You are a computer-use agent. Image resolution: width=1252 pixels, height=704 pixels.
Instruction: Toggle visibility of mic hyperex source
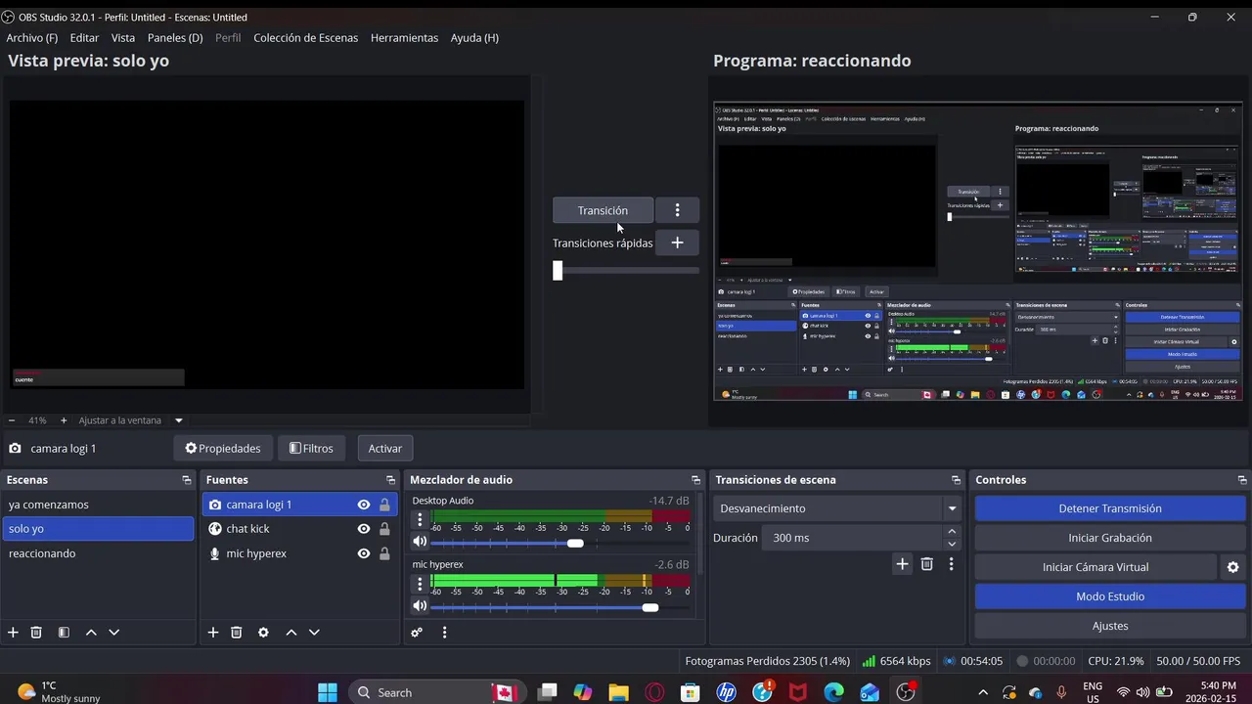click(x=364, y=553)
